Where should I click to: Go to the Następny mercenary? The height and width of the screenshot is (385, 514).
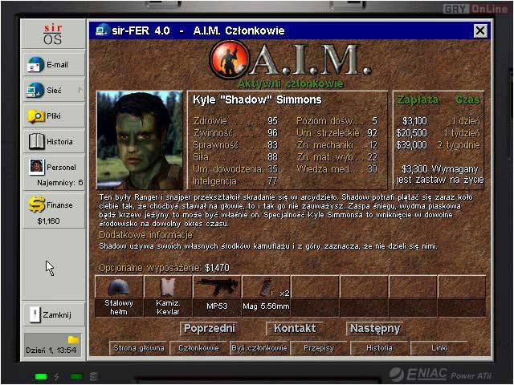click(374, 329)
